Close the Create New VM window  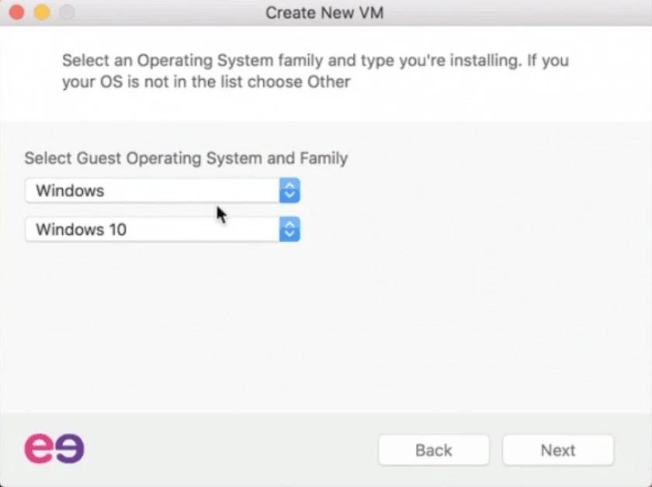point(16,12)
